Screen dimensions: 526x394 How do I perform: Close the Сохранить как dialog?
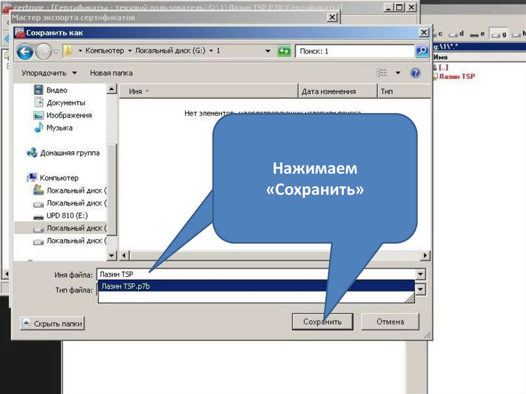tap(424, 32)
